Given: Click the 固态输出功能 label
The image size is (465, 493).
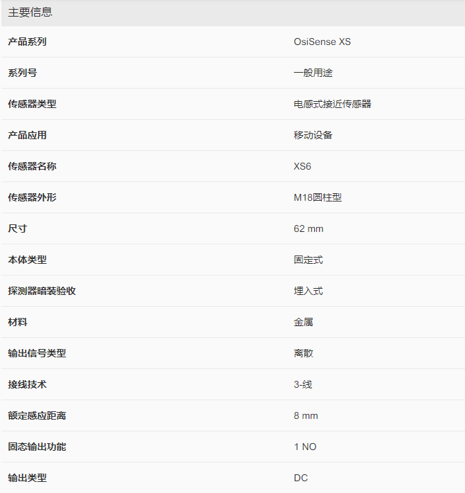Looking at the screenshot, I should click(x=37, y=447).
